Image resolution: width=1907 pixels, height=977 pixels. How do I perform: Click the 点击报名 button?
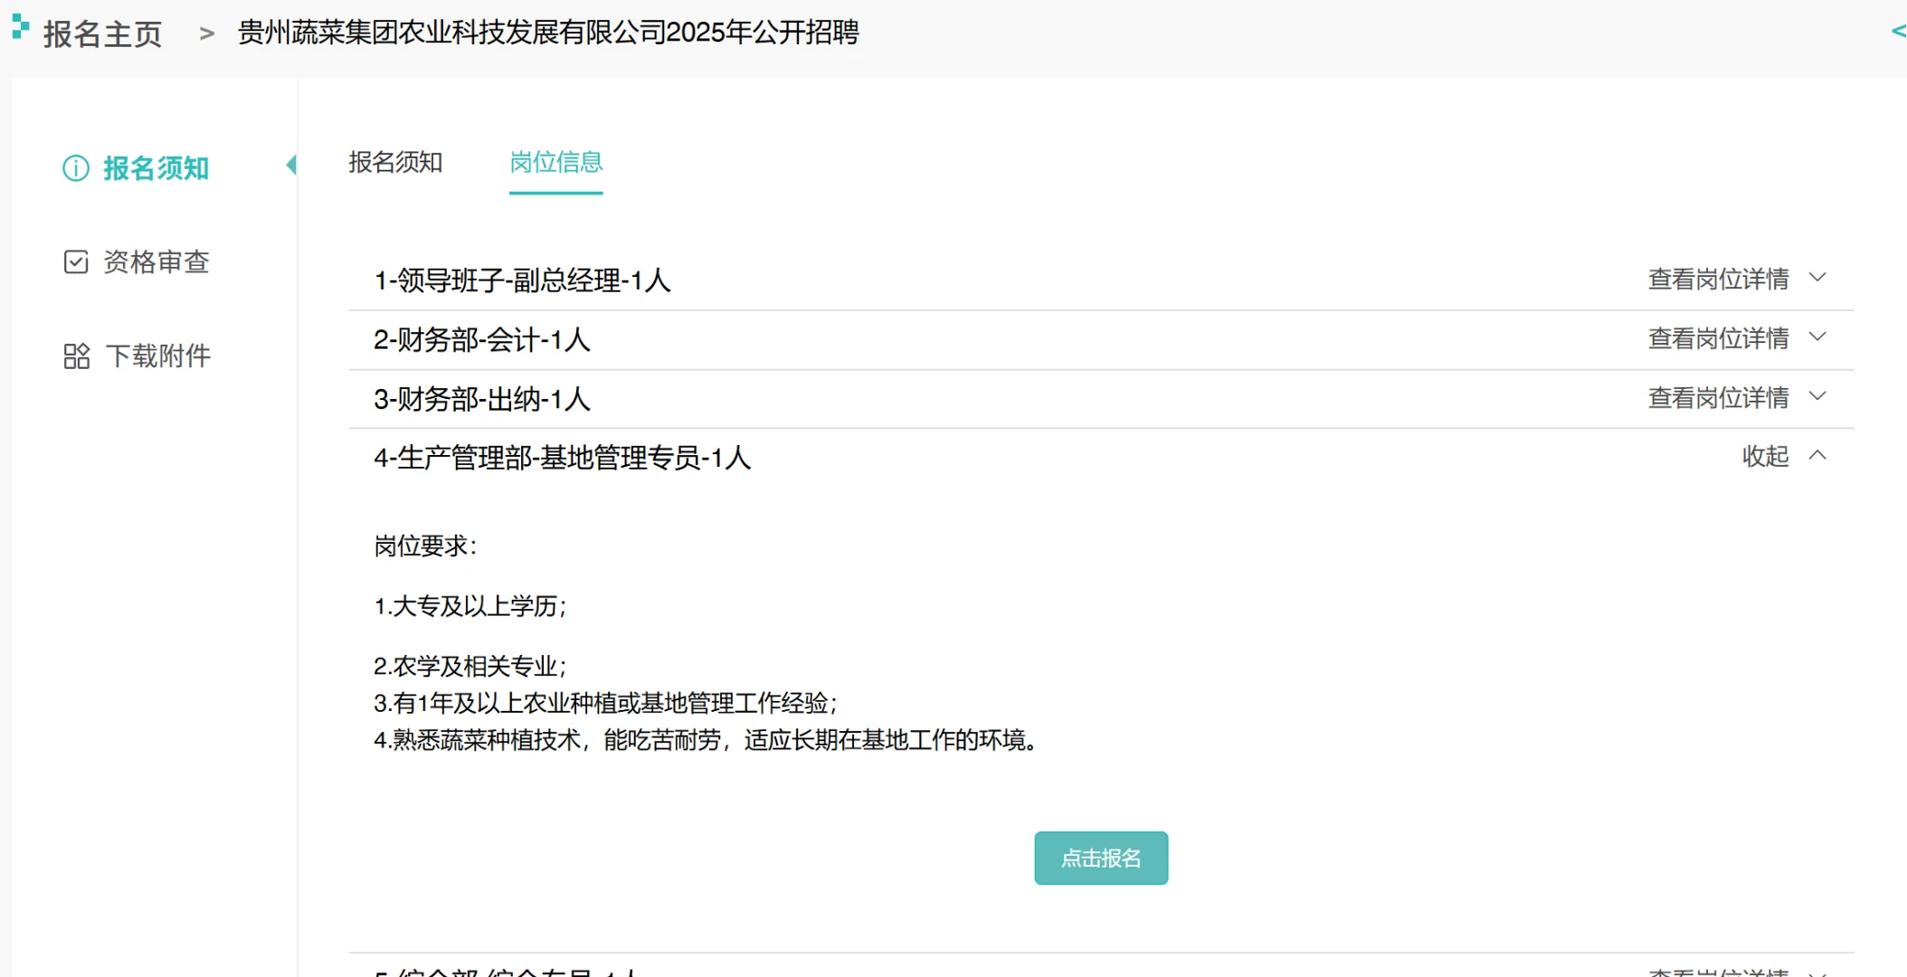[x=1101, y=858]
